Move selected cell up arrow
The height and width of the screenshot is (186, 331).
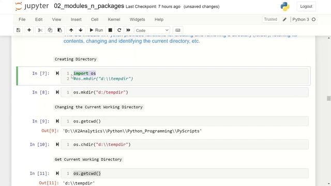tap(71, 30)
